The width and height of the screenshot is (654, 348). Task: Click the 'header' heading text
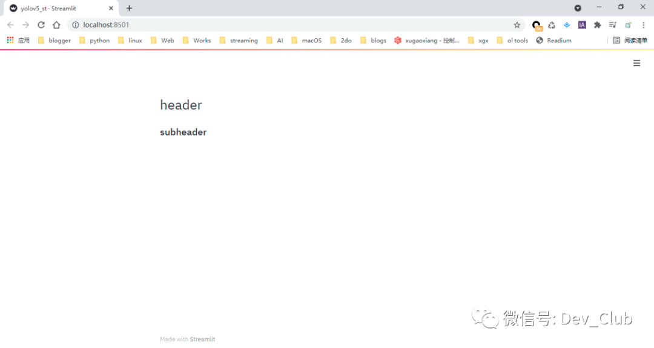pos(181,105)
